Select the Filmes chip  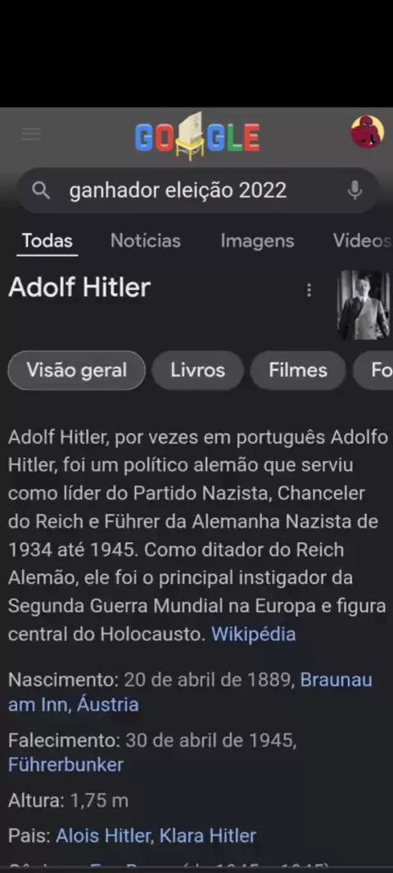tap(298, 370)
